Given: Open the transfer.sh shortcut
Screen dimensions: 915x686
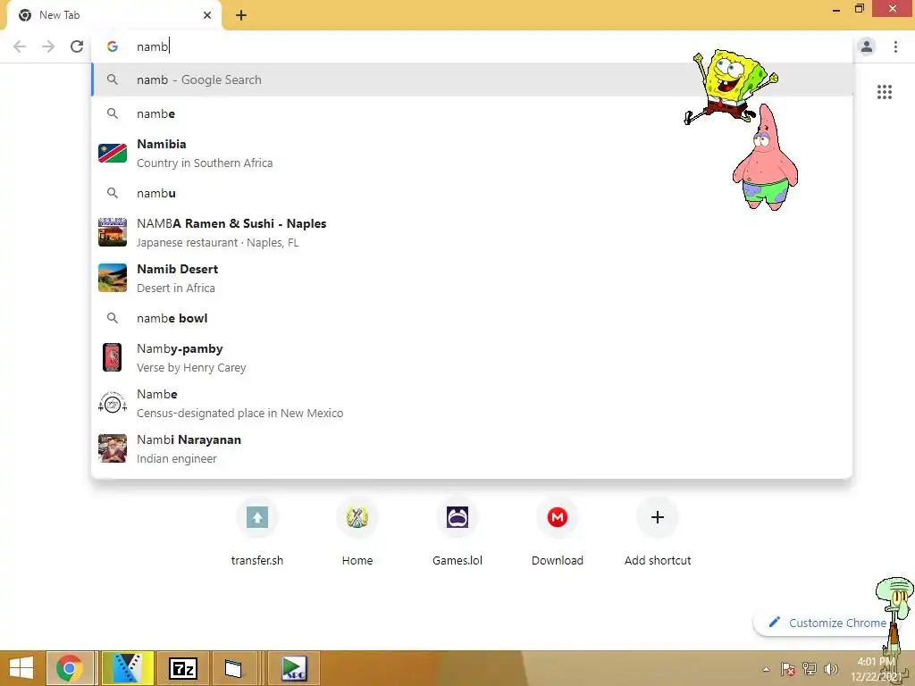Looking at the screenshot, I should 257,532.
